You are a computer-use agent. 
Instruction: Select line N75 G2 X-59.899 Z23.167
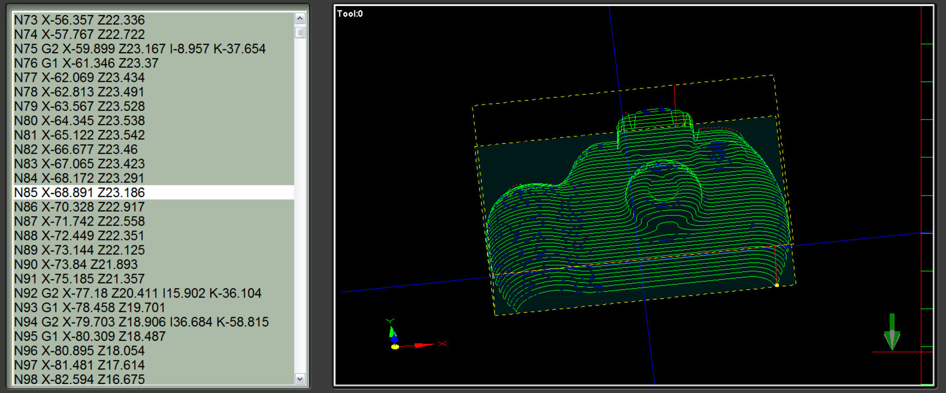coord(139,49)
